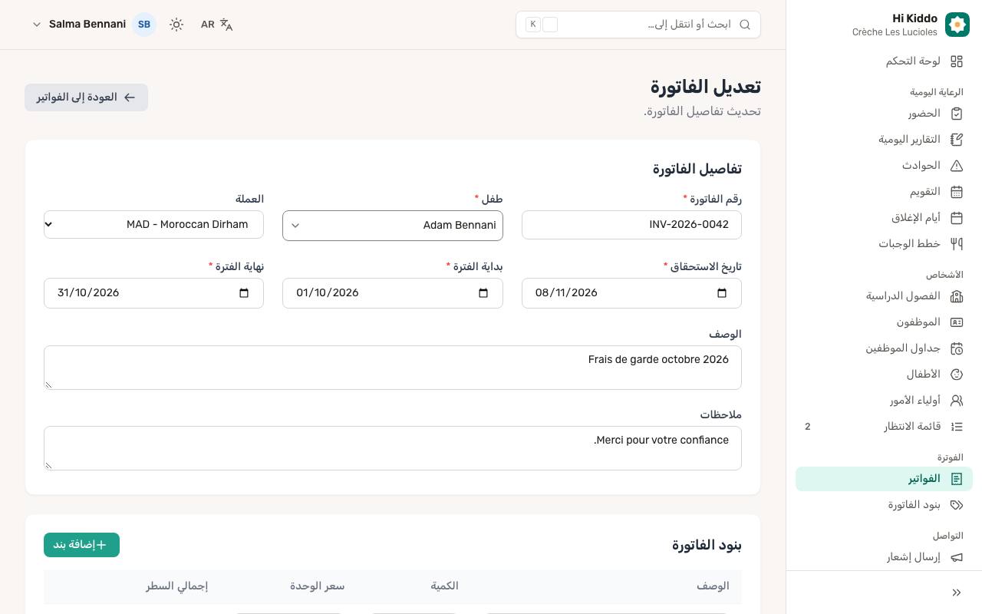Viewport: 982px width, 614px height.
Task: Go to الفواتير in the sidebar
Action: tap(884, 479)
